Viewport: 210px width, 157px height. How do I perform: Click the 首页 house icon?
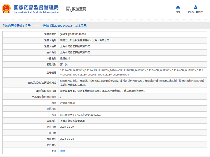[x=178, y=7]
